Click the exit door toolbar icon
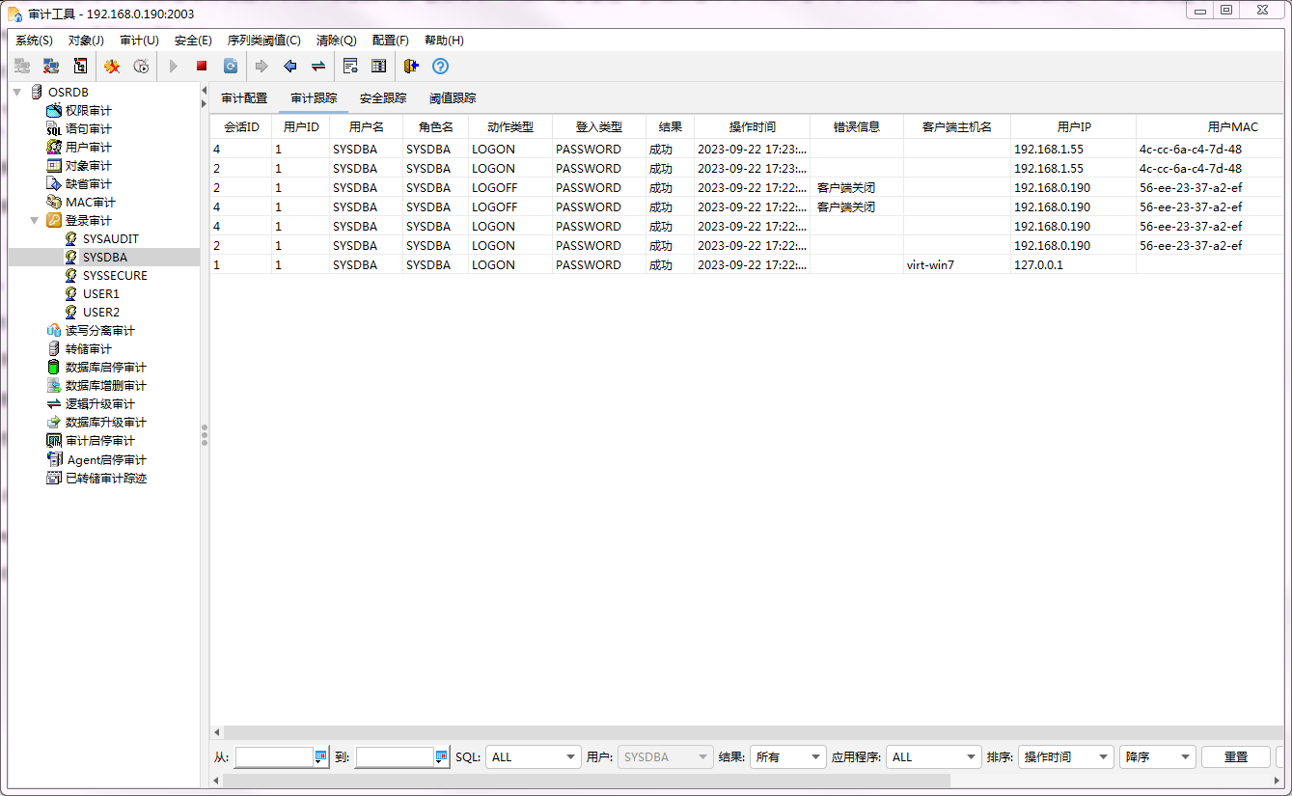Viewport: 1292px width, 796px height. [411, 66]
